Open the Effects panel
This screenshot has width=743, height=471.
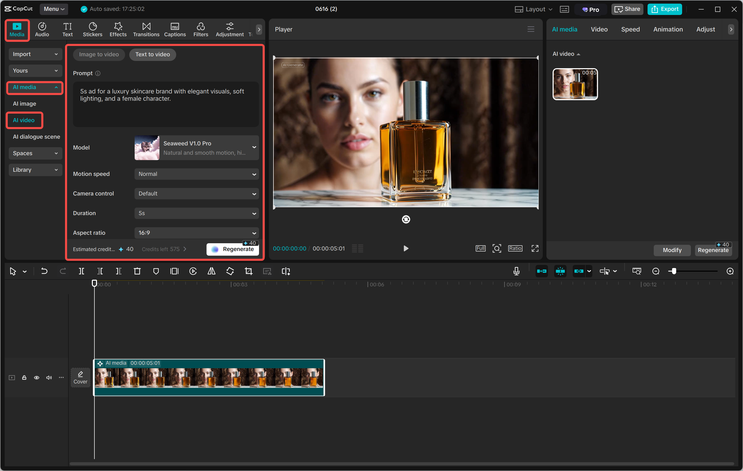[118, 29]
